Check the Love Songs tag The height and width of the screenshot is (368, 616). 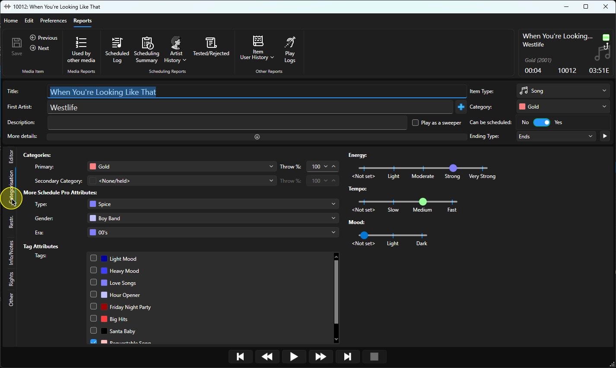point(93,282)
